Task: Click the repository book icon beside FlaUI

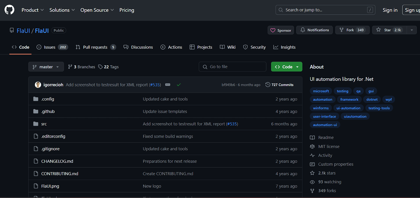Action: [x=12, y=30]
